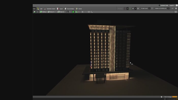The width and height of the screenshot is (178, 100).
Task: Open the Export tab
Action: click(60, 9)
